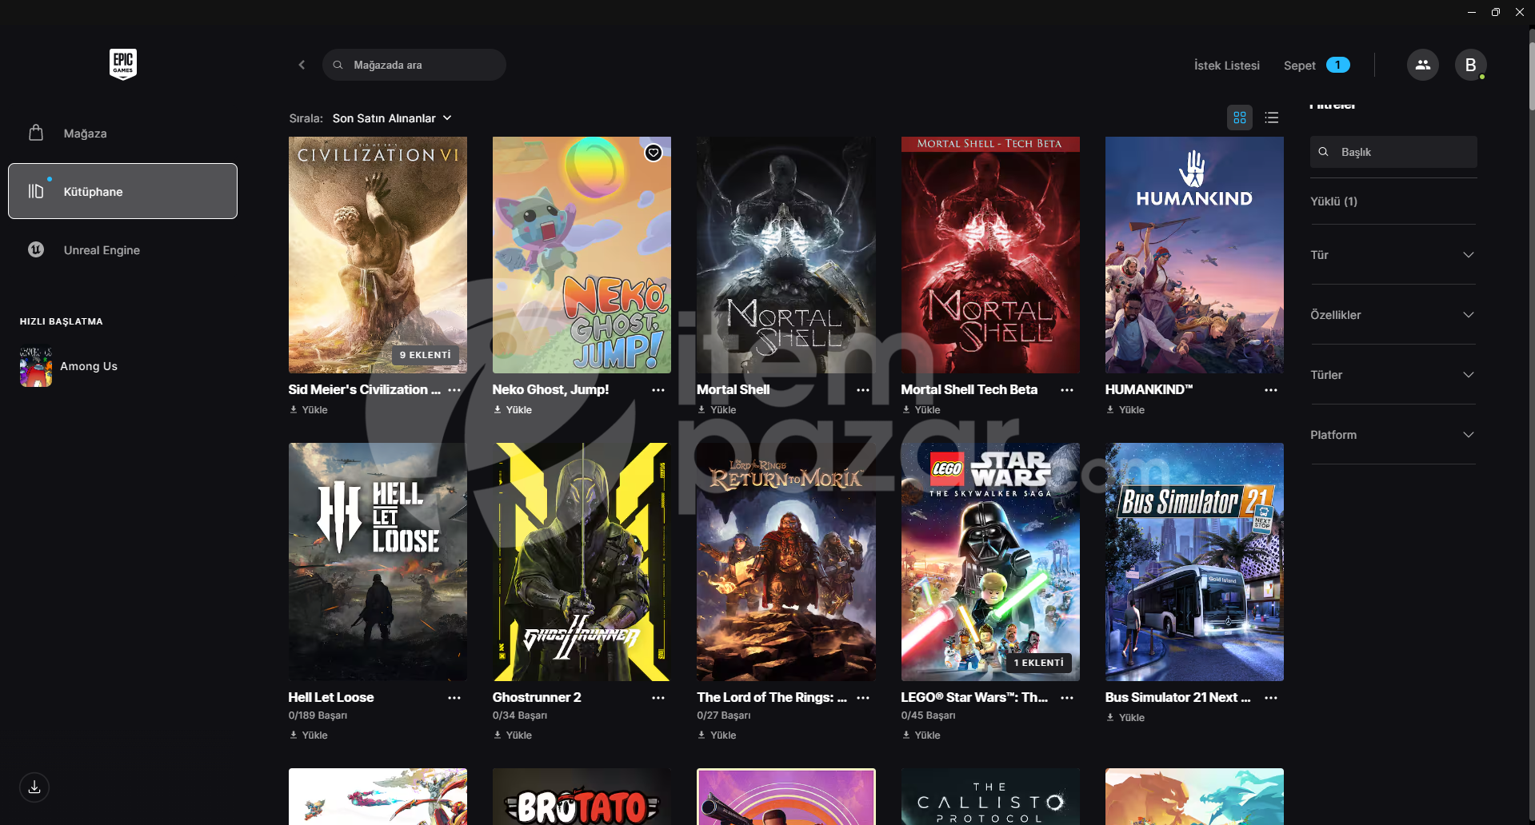This screenshot has height=825, width=1535.
Task: Click Yükle under Mortal Shell Tech Beta
Action: (921, 410)
